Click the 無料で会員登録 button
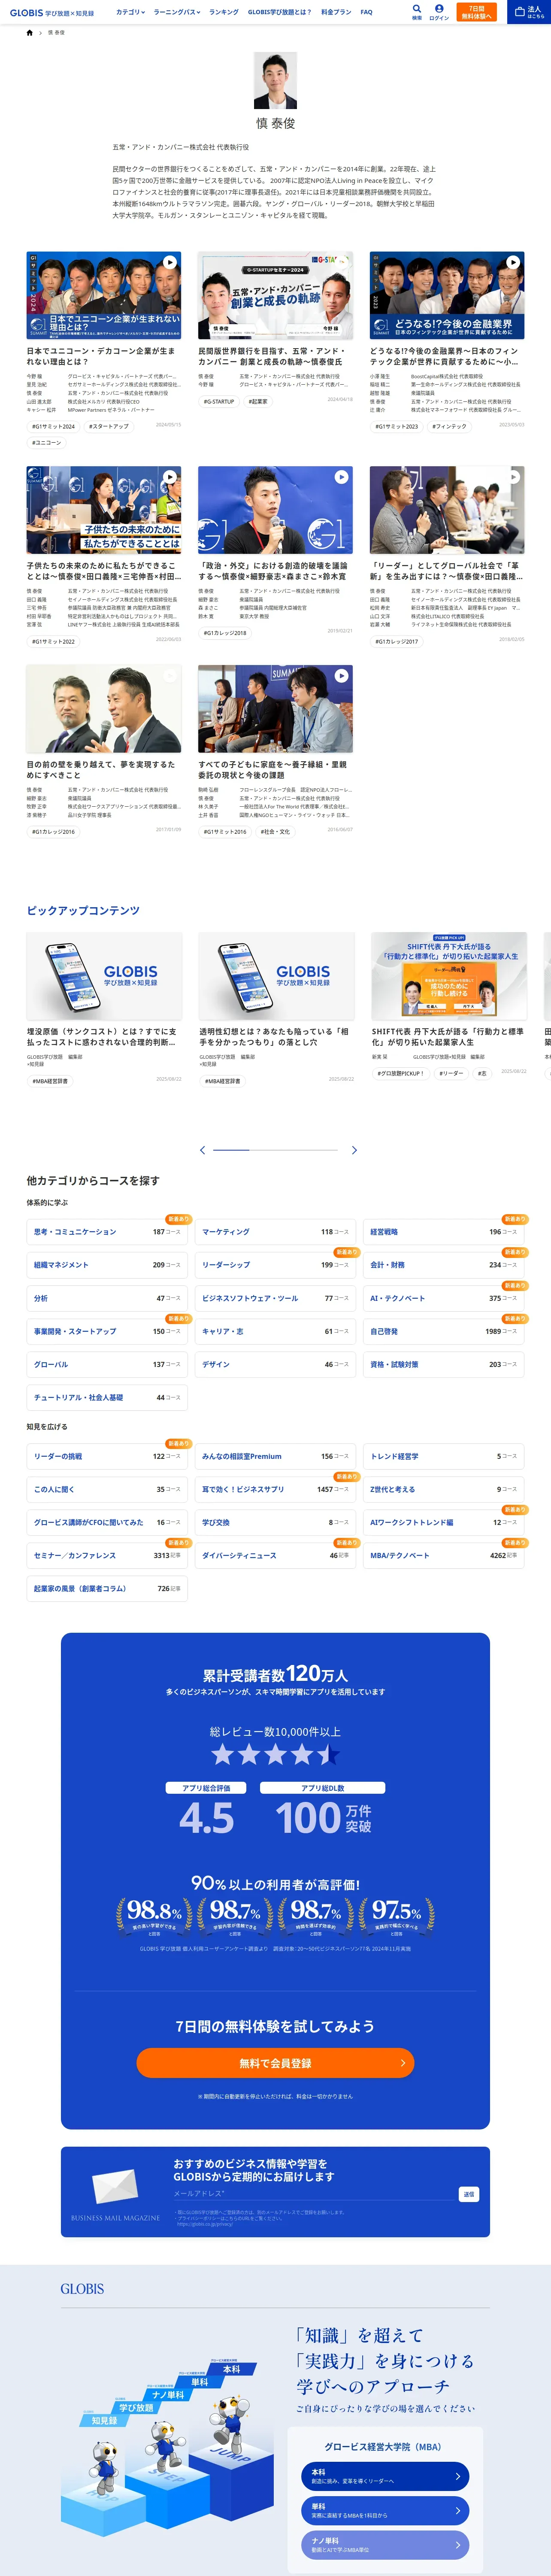551x2576 pixels. [x=275, y=2063]
